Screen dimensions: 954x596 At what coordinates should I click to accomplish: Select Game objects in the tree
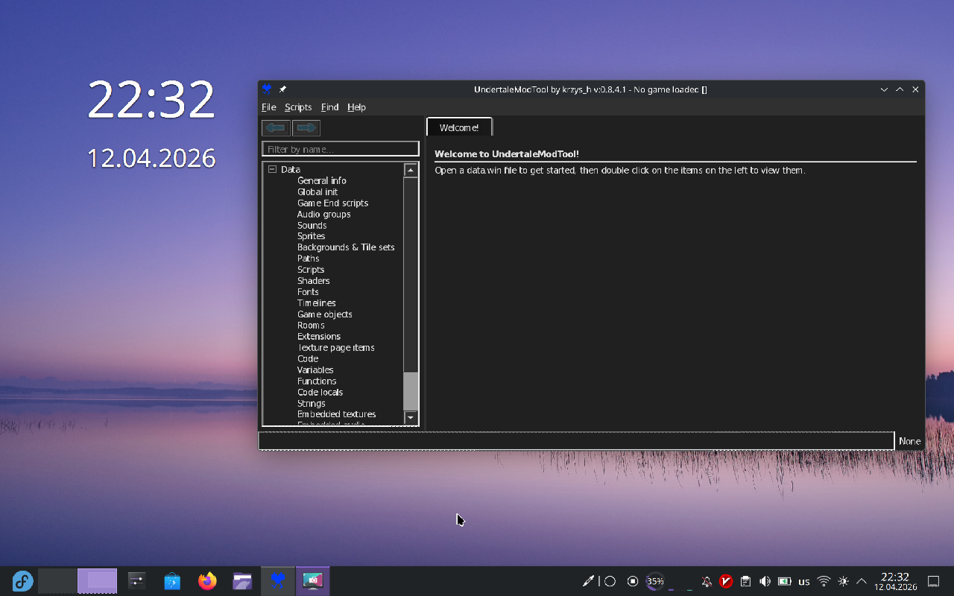point(324,314)
